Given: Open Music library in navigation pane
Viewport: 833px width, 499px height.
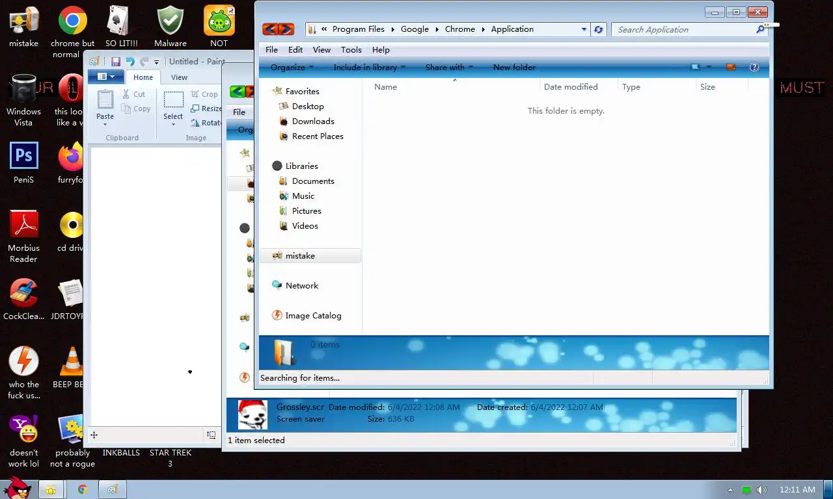Looking at the screenshot, I should (303, 196).
